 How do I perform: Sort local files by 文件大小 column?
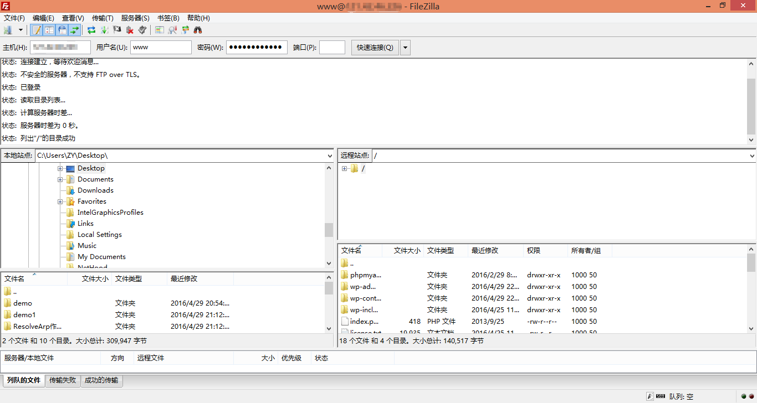click(89, 279)
